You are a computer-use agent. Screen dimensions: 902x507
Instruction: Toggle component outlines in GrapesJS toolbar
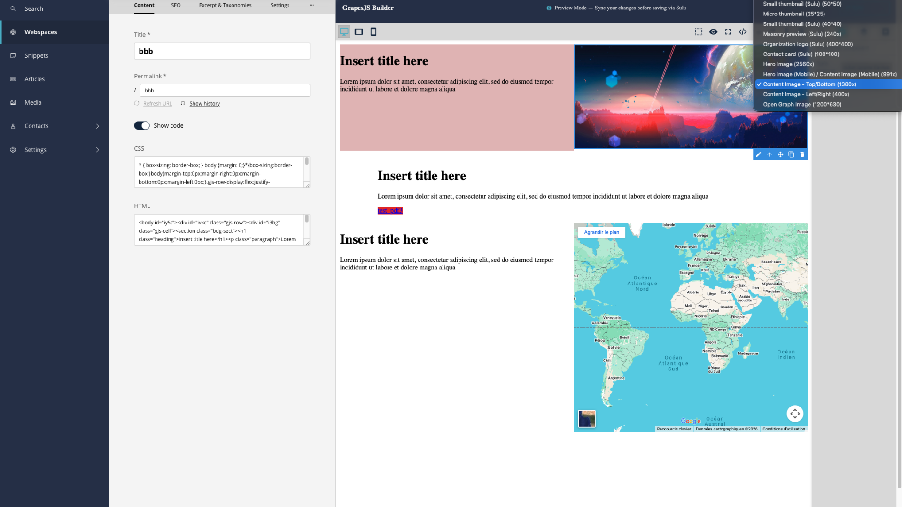(x=699, y=32)
